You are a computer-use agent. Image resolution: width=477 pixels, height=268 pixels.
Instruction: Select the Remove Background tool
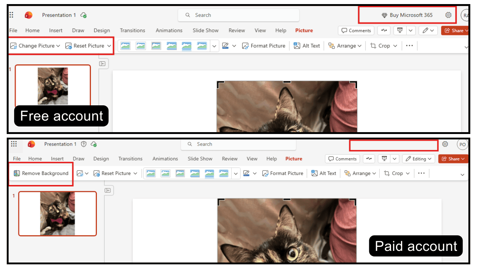click(x=41, y=173)
